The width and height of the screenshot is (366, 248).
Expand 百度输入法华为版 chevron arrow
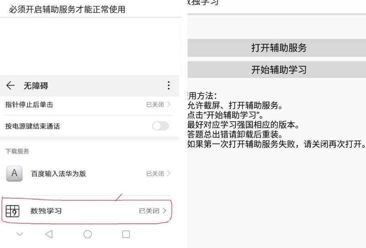pyautogui.click(x=169, y=174)
